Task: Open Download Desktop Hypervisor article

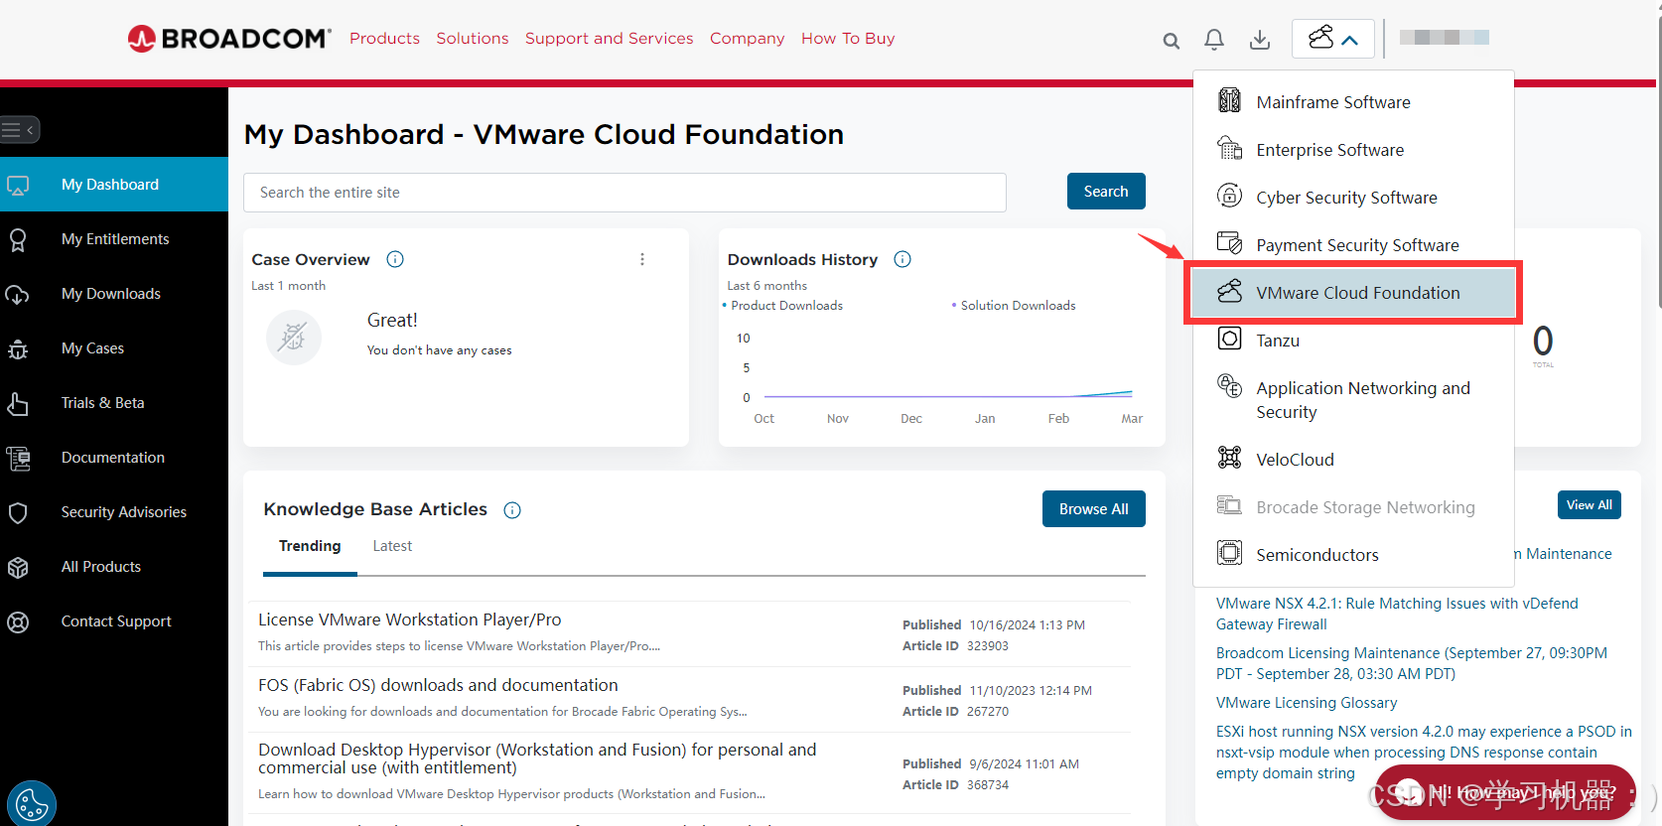Action: 537,758
